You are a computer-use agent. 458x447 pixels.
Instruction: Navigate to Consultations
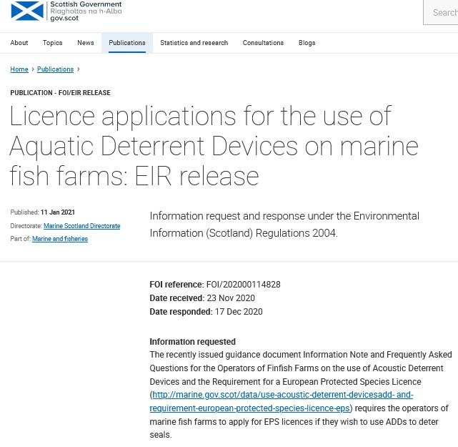coord(263,43)
